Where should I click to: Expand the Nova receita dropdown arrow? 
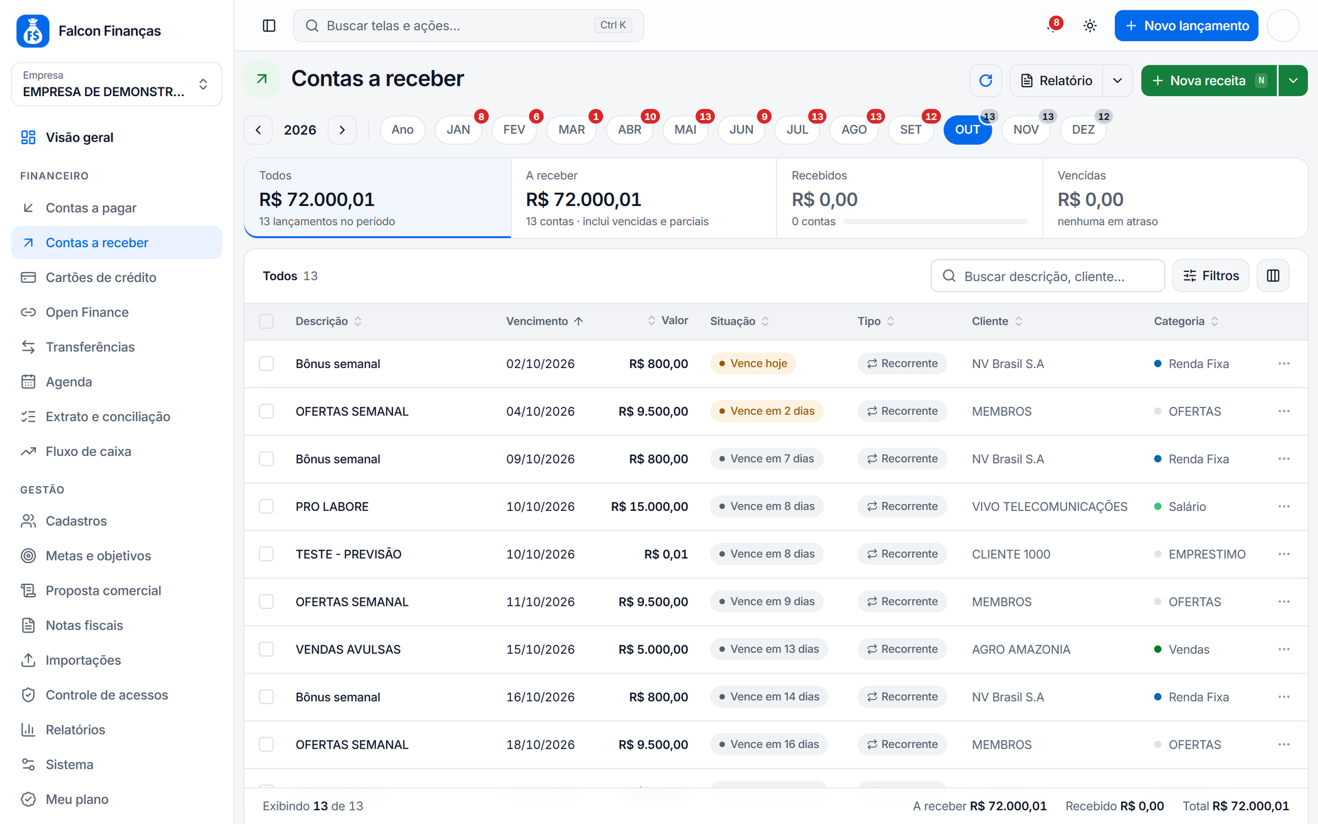(1293, 80)
